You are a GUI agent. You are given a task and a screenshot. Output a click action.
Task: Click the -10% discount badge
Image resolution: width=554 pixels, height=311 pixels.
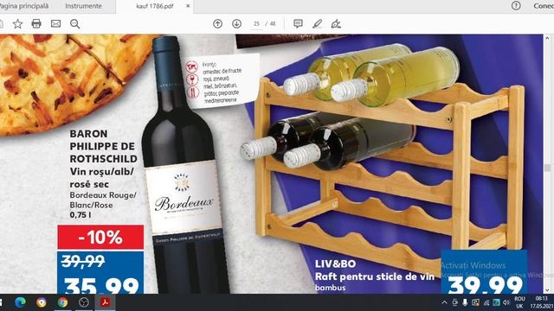[x=100, y=238]
